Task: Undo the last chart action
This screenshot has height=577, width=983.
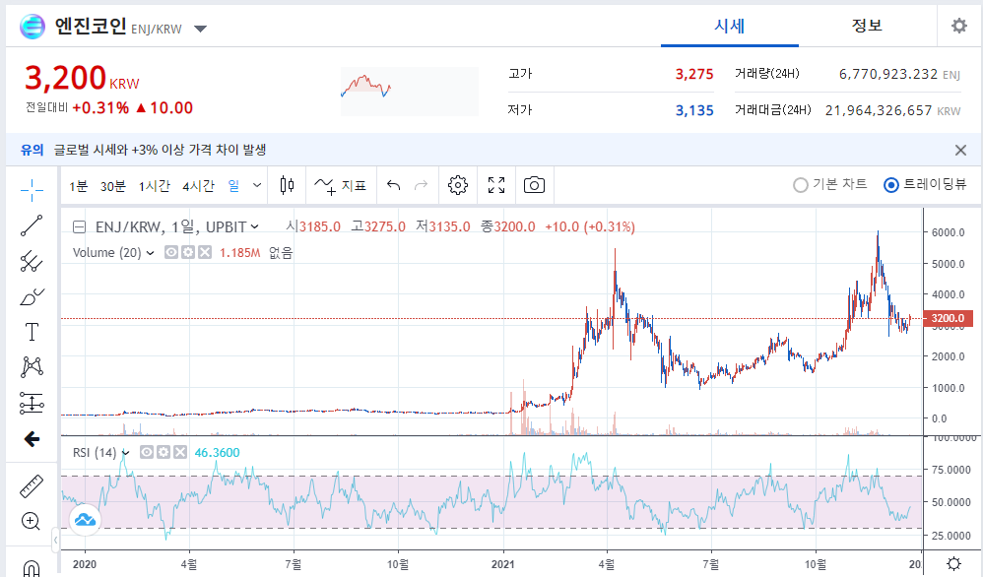Action: tap(394, 185)
